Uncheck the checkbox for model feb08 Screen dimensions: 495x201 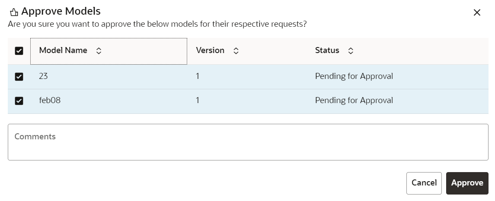(19, 101)
